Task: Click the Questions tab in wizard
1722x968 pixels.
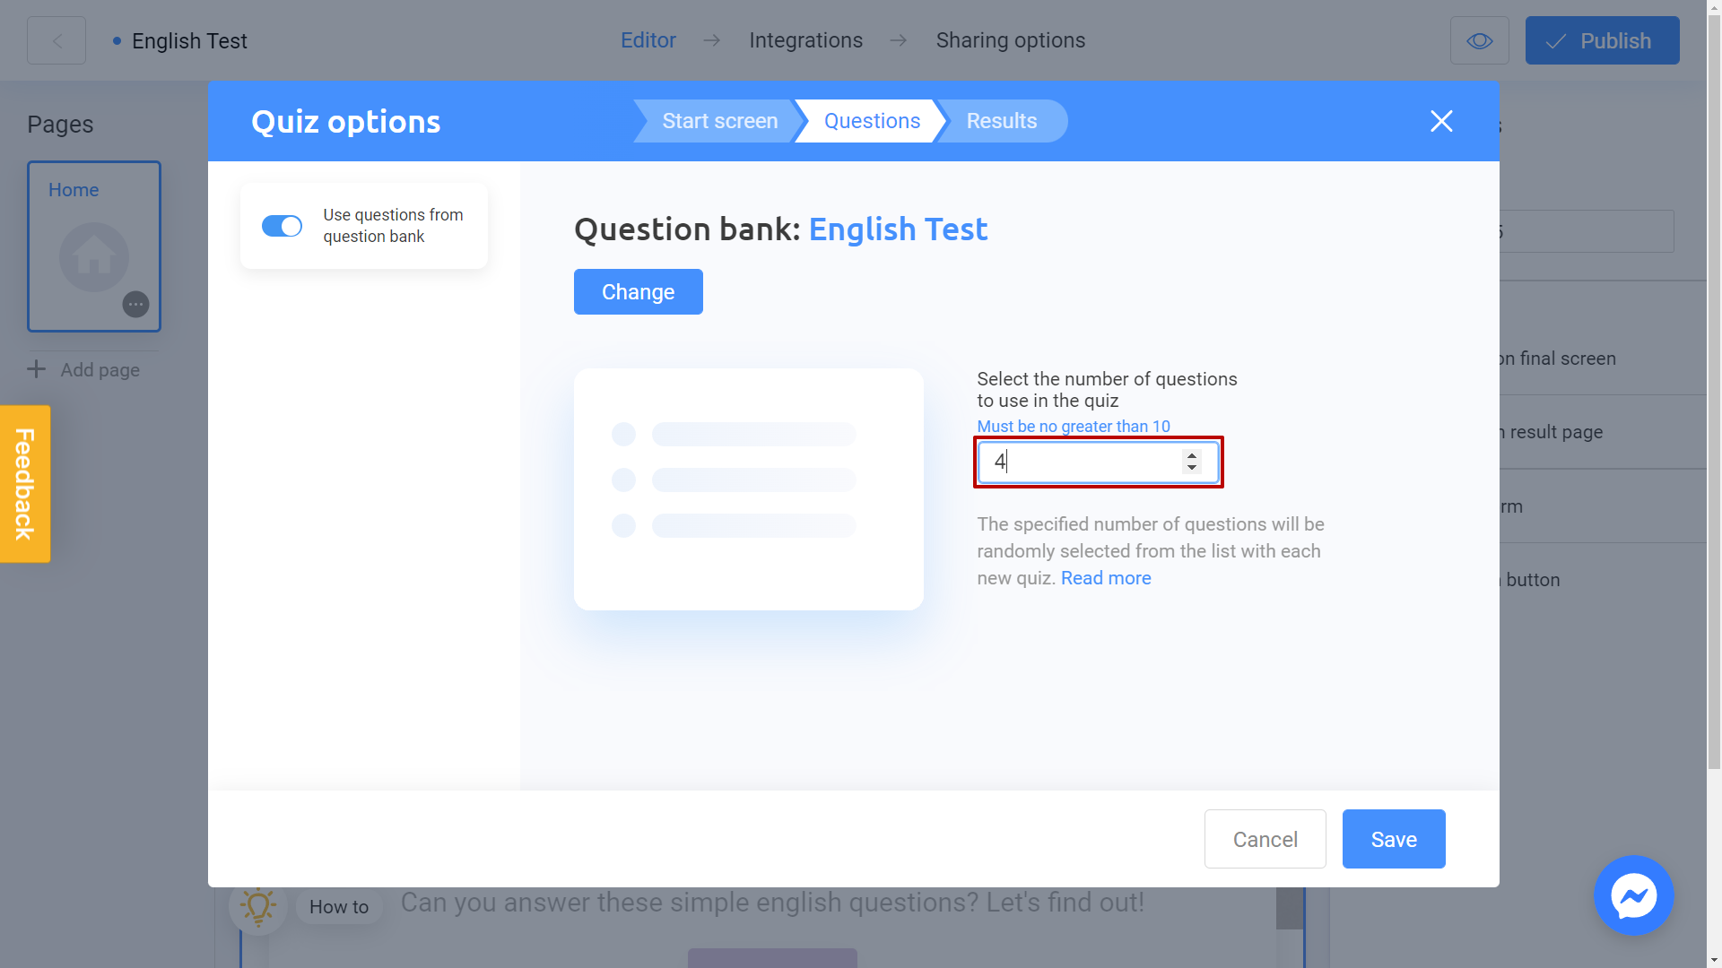Action: [x=872, y=121]
